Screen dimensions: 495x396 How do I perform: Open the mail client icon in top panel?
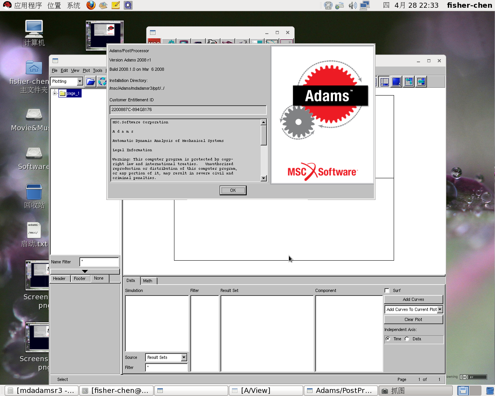pyautogui.click(x=103, y=5)
